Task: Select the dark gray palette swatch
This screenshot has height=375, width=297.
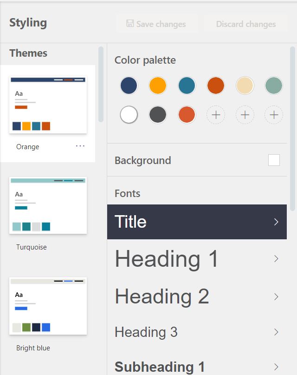Action: coord(158,115)
